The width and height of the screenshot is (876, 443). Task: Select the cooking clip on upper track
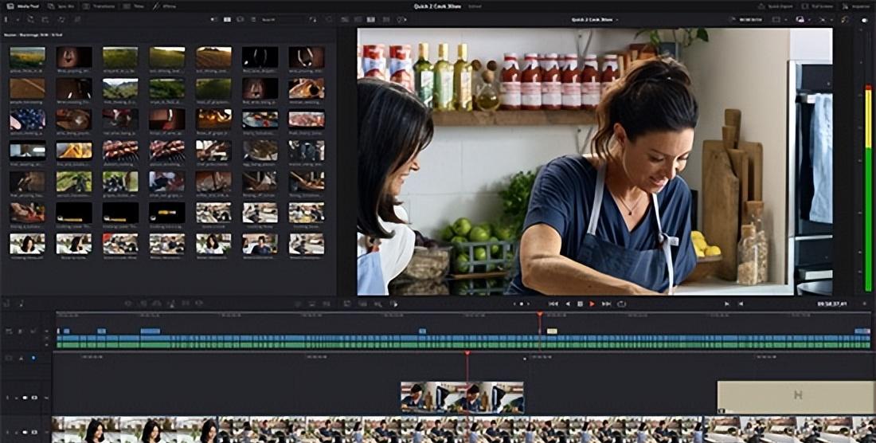tap(462, 397)
